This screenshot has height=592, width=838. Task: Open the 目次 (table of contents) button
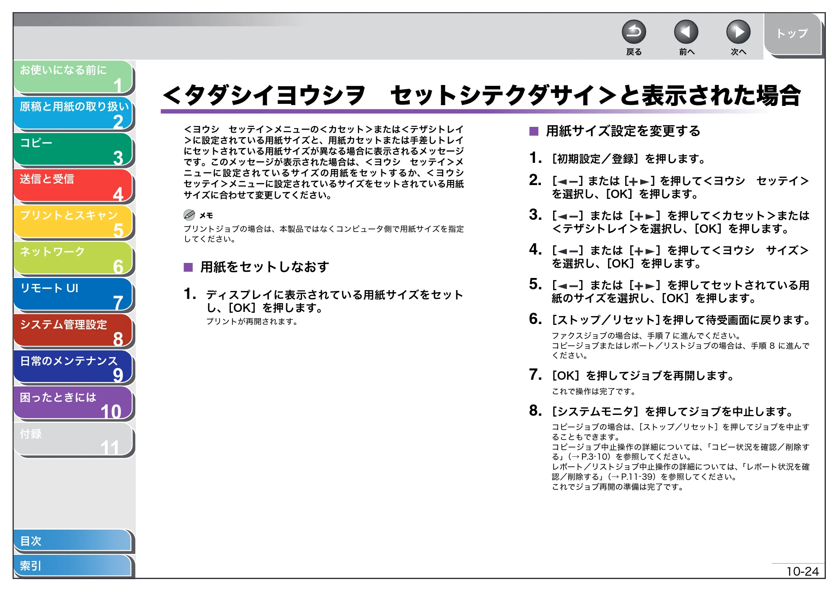pos(72,541)
